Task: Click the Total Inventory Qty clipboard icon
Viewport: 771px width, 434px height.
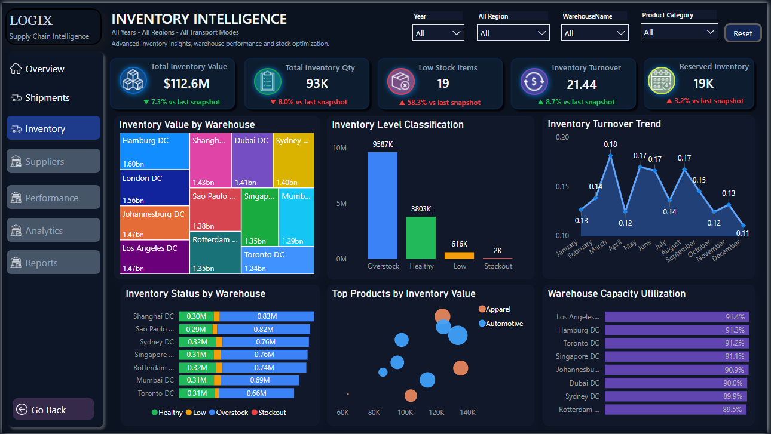Action: [266, 81]
